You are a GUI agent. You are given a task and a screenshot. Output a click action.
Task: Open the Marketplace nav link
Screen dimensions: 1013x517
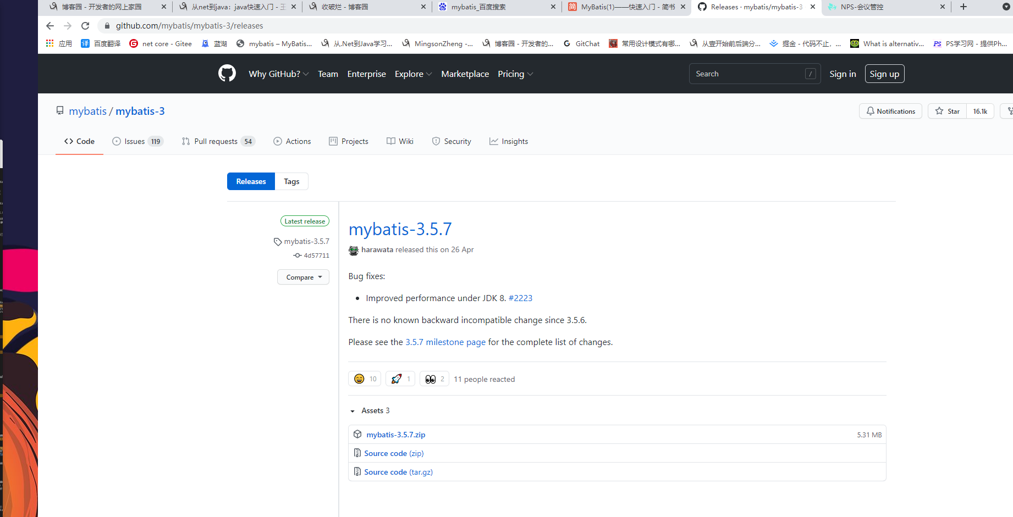click(x=465, y=74)
